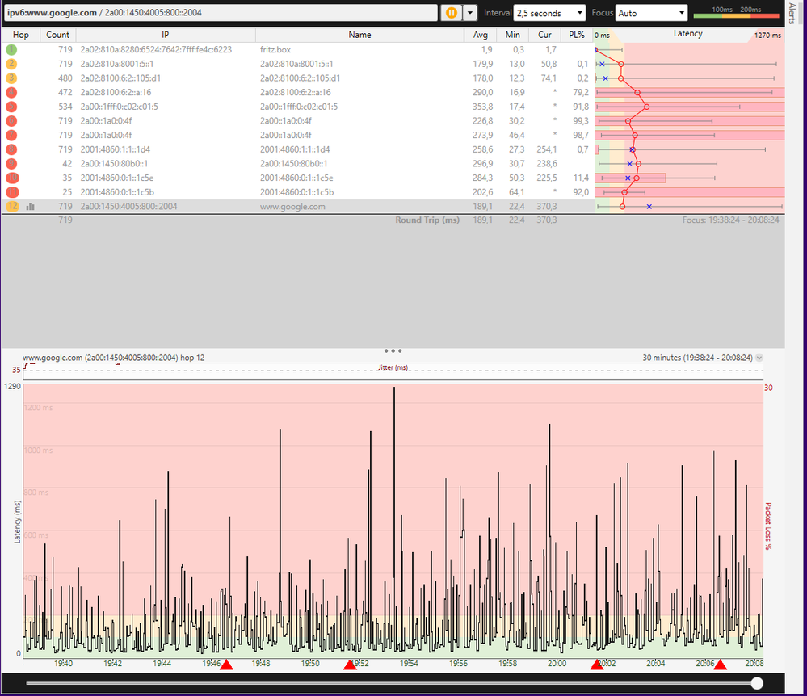Viewport: 807px width, 696px height.
Task: Click the 100ms 200ms latency color scale
Action: (735, 15)
